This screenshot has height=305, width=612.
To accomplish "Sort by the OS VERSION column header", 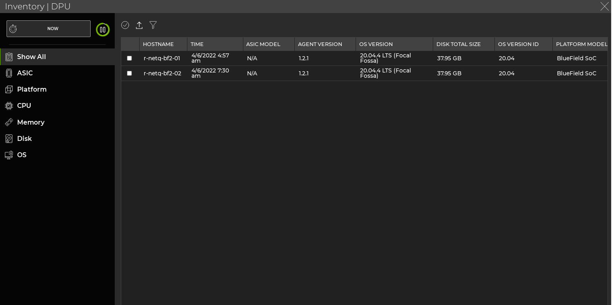I will tap(376, 44).
